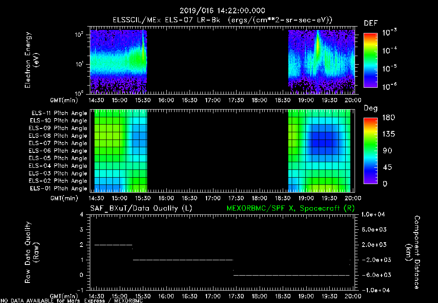
Task: Click the 16:00 tick label under pitch-angle panel
Action: click(x=166, y=198)
